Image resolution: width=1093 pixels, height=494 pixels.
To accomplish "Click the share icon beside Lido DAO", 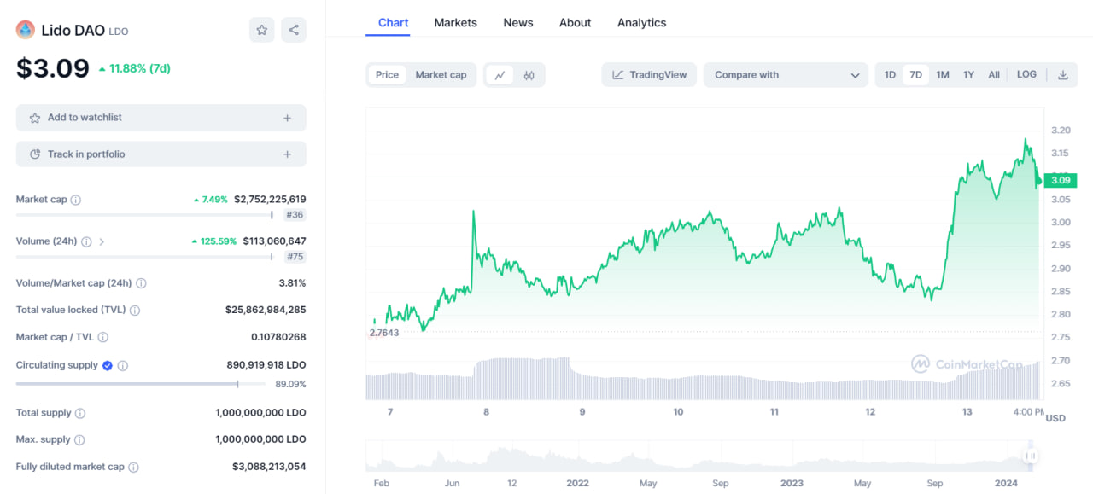I will [x=294, y=30].
